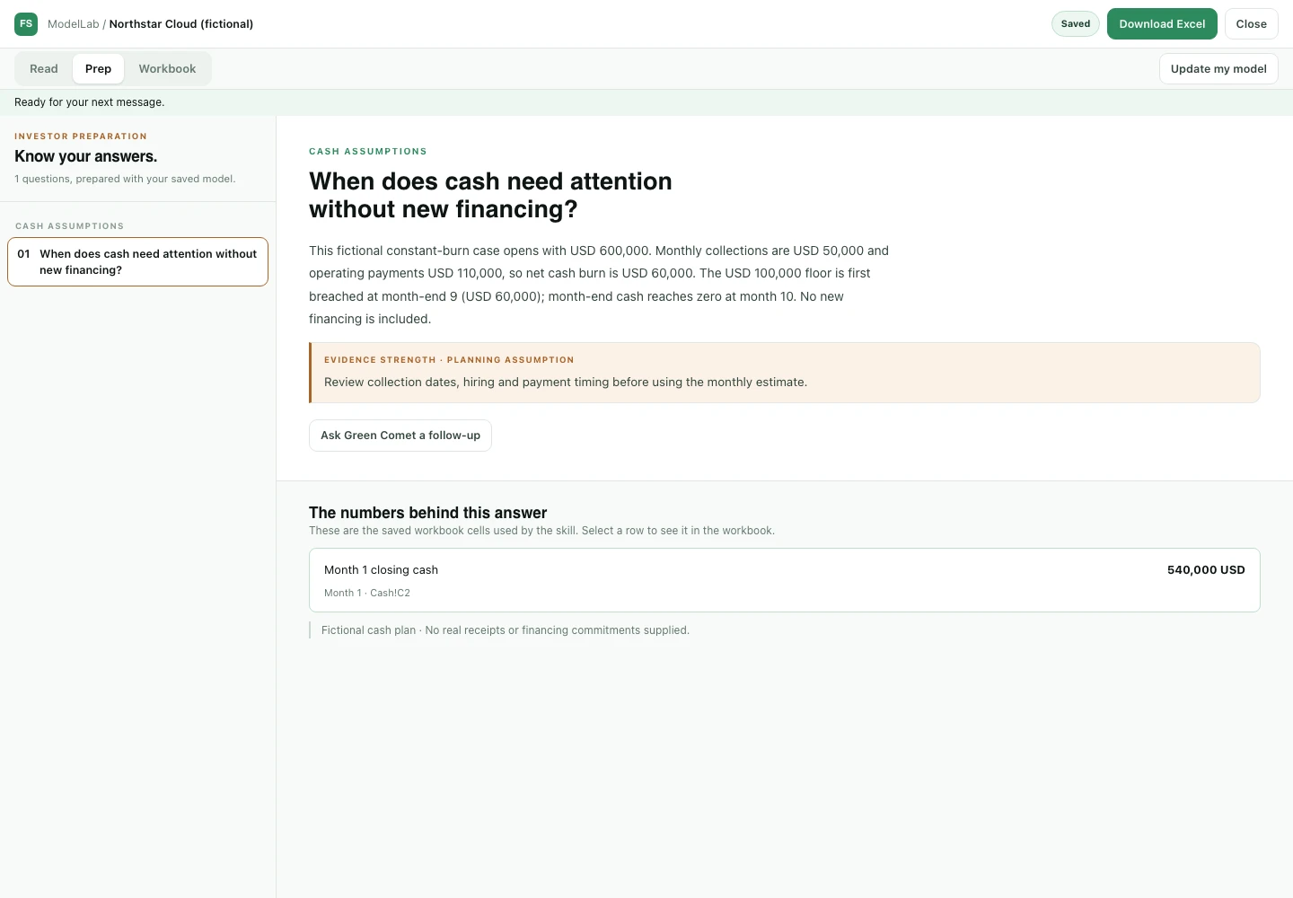The height and width of the screenshot is (898, 1293).
Task: Click the Month 1 · Cash!C2 cell reference
Action: click(x=367, y=593)
